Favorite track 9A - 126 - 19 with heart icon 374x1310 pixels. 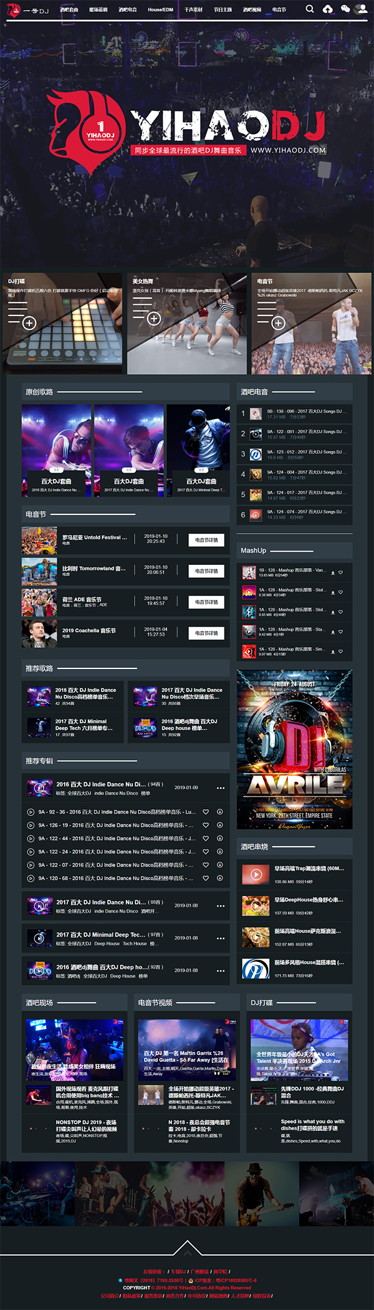pos(206,825)
